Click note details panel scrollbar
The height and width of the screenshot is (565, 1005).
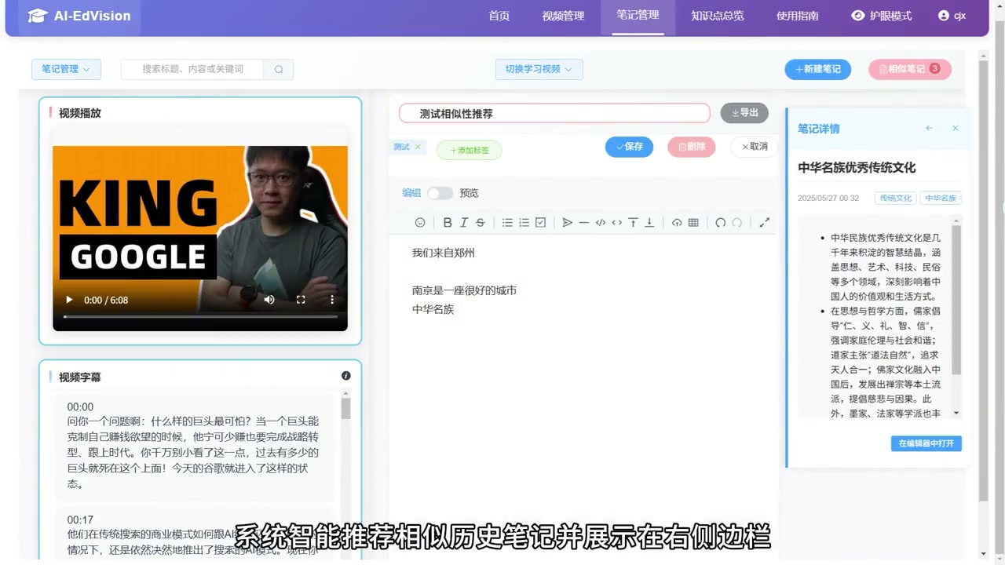pos(956,301)
